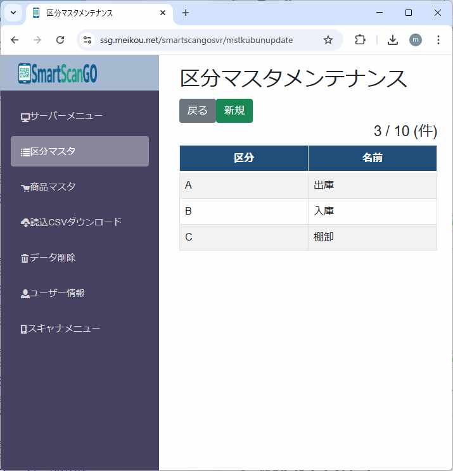Click the 名前 column header

point(373,158)
